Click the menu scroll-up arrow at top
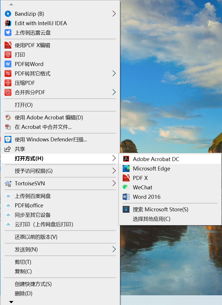 coord(11,4)
